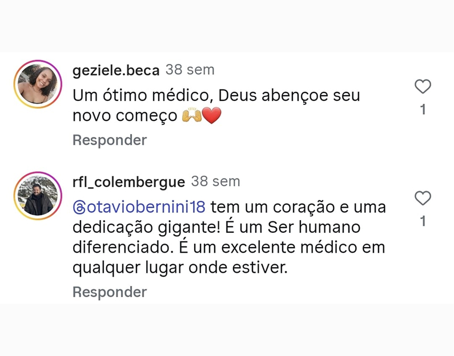Open rfl_colembergue's profile picture

[38, 196]
